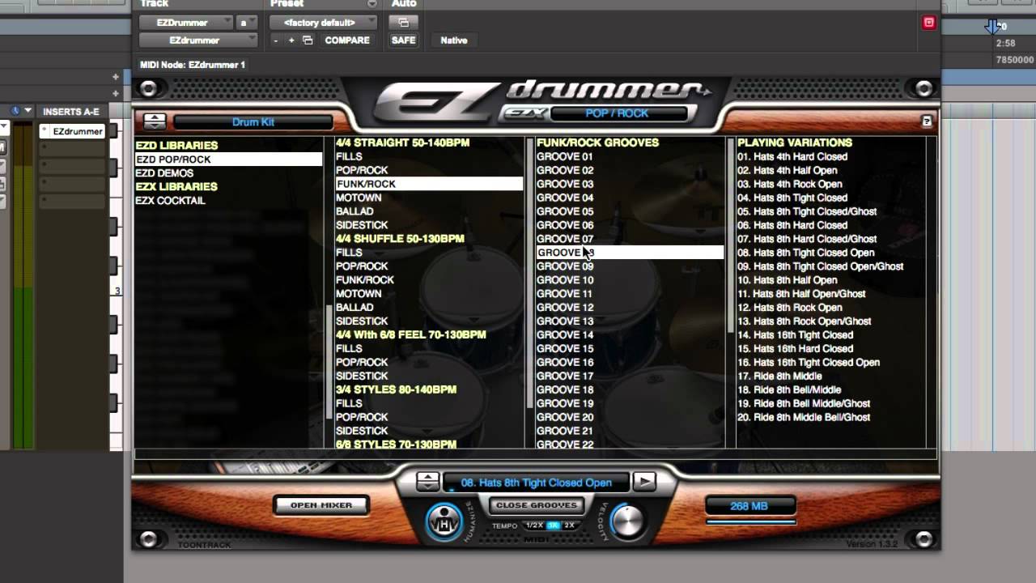Open the Pro Tools track view dropdown arrow
The width and height of the screenshot is (1036, 583).
(28, 111)
